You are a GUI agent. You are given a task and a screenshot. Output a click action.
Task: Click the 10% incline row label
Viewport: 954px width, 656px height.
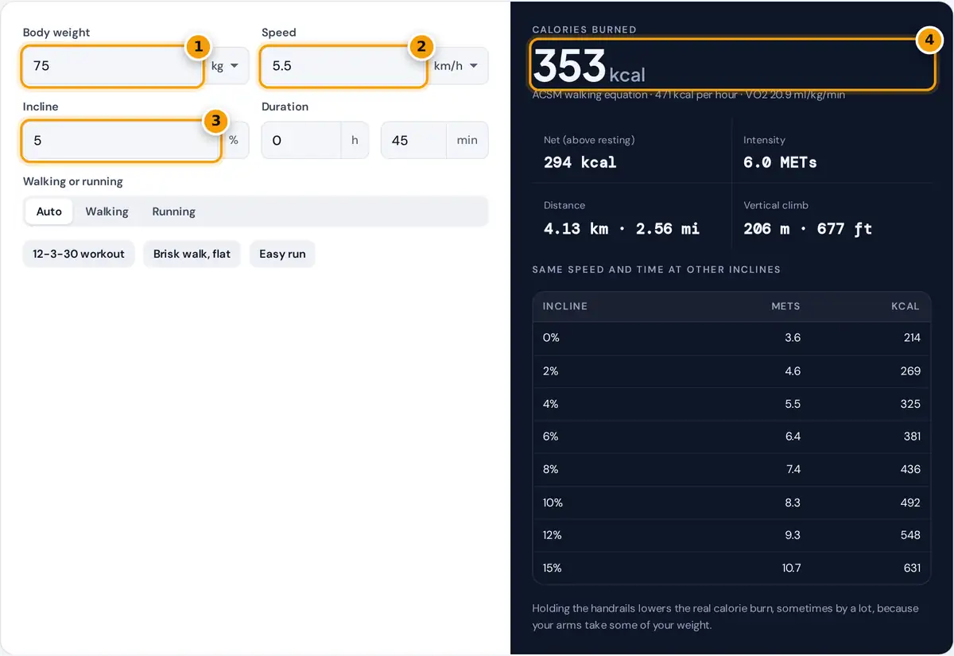[x=553, y=503]
